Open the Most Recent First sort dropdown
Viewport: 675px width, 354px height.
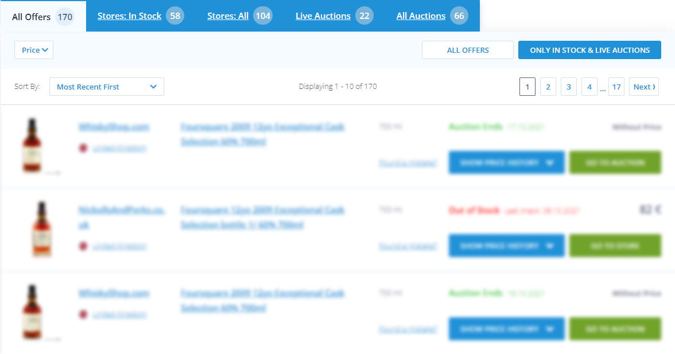107,87
